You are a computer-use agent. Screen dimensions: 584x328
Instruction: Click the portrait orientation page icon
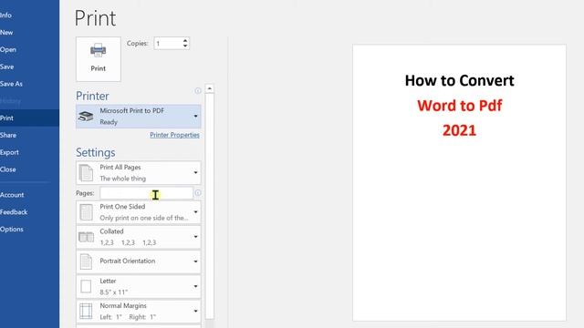(86, 261)
